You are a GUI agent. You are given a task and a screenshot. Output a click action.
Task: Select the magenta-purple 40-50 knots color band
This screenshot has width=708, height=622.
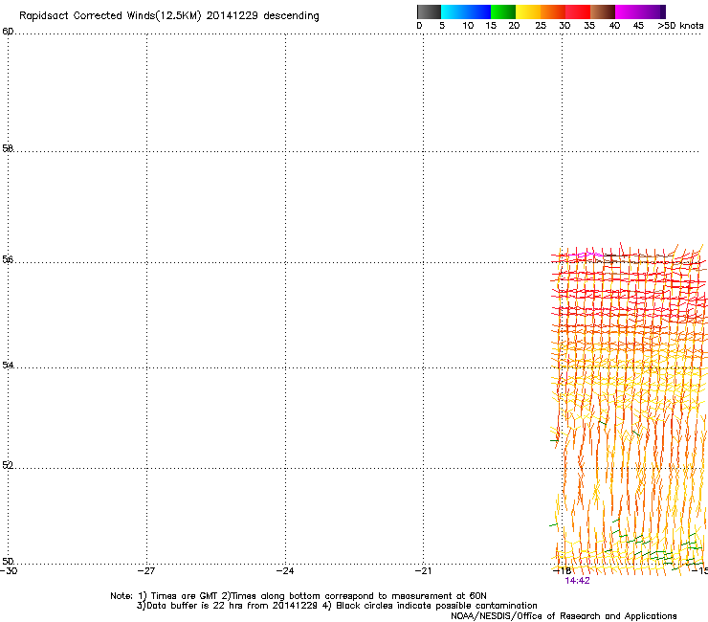[x=640, y=11]
